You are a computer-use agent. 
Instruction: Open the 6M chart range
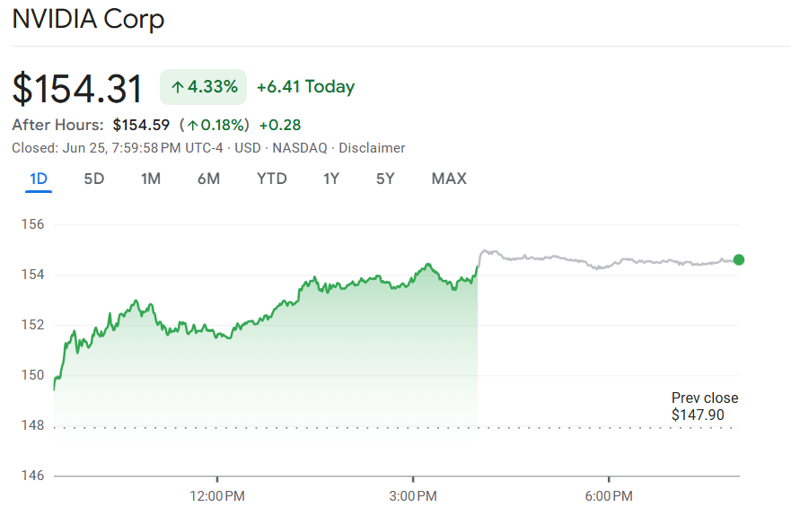click(208, 179)
